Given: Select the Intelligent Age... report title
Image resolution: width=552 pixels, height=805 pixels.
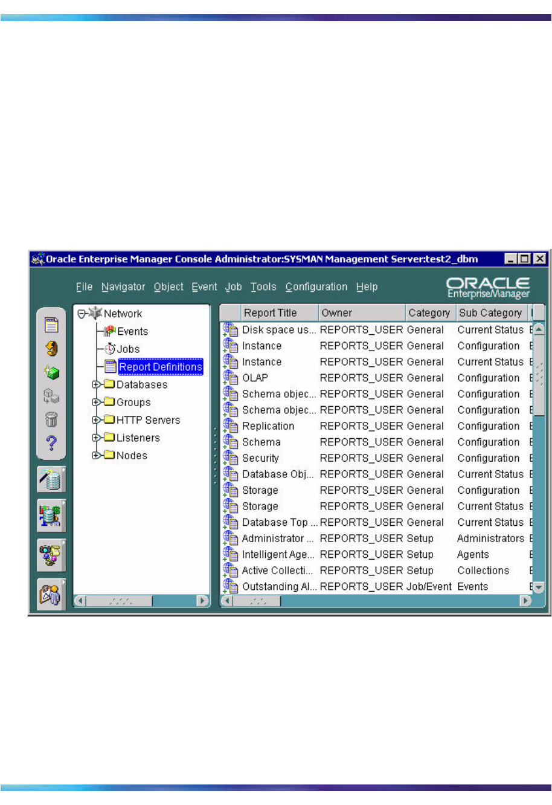Looking at the screenshot, I should click(278, 554).
